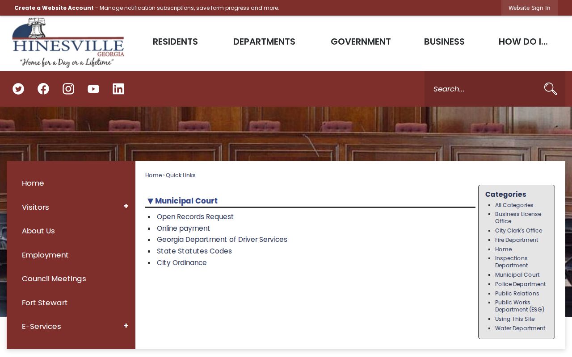Open the Open Records Request link
The width and height of the screenshot is (572, 357).
click(195, 217)
